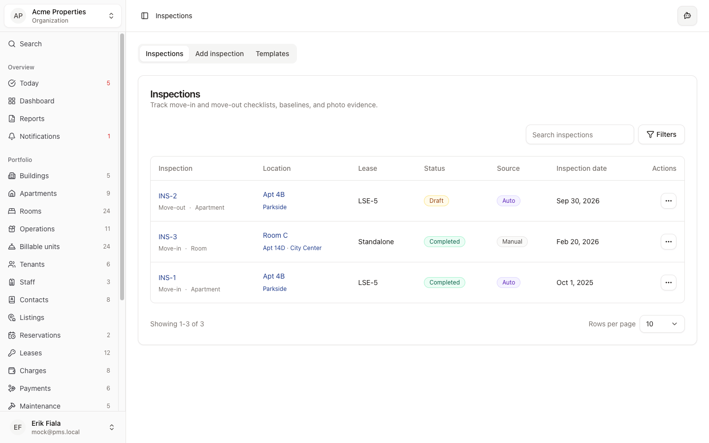Switch to the Add inspection tab

tap(219, 54)
